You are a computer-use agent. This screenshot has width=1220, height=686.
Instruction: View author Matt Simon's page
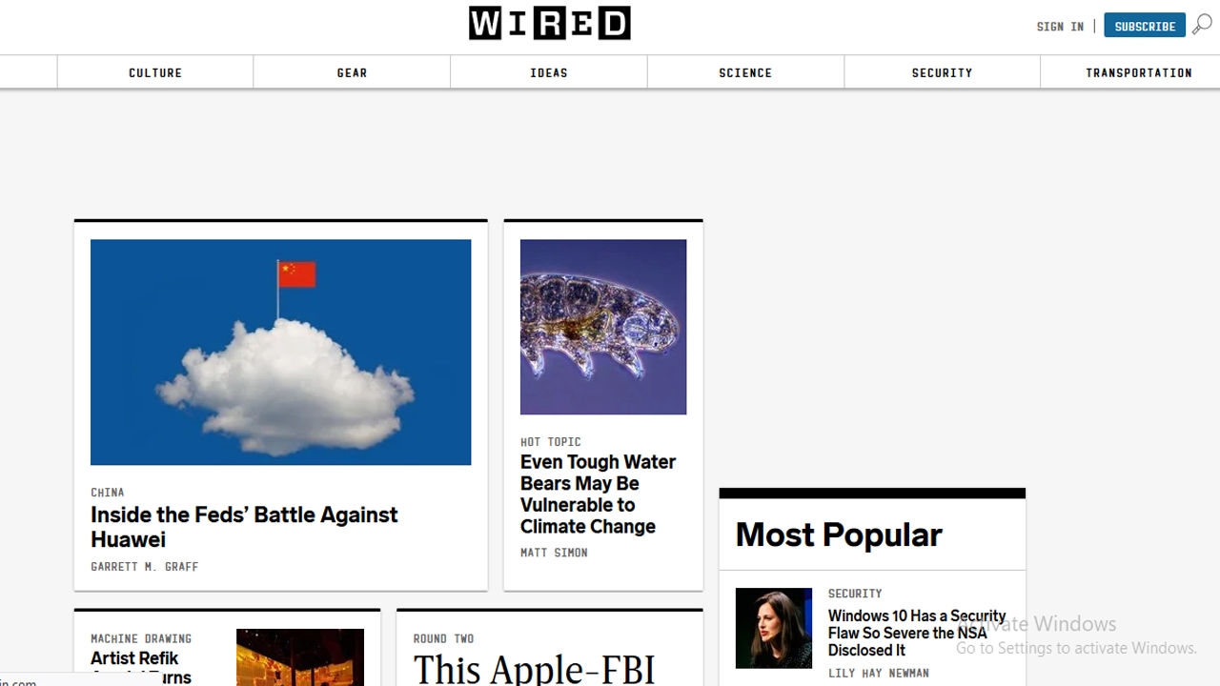[x=554, y=553]
